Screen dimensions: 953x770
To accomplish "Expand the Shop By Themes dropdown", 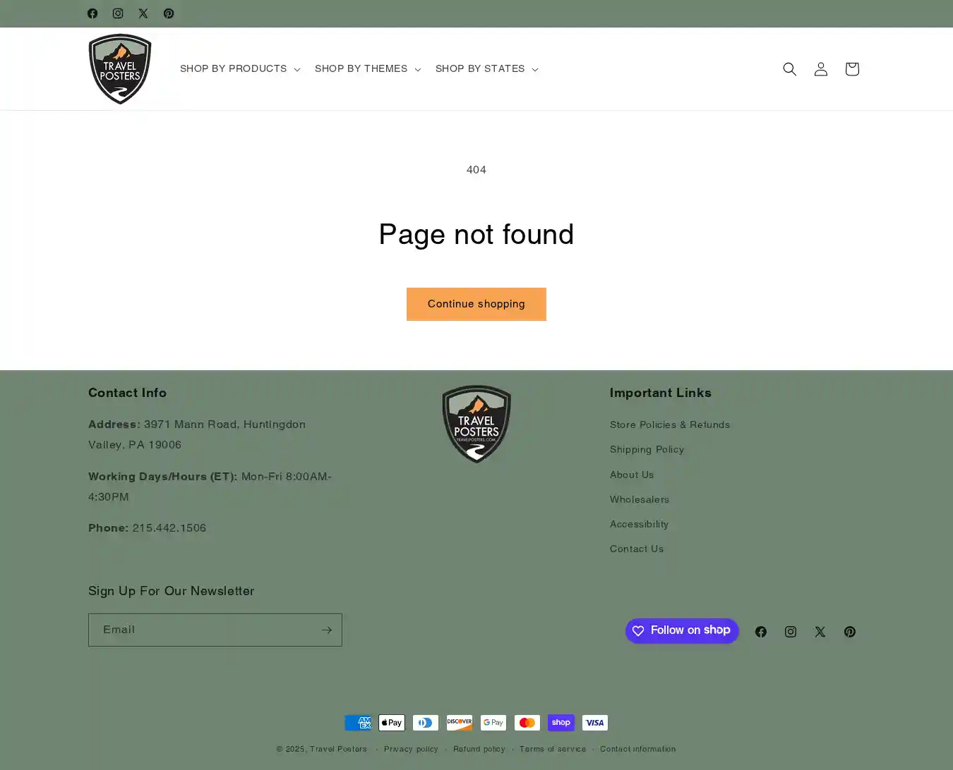I will 367,68.
